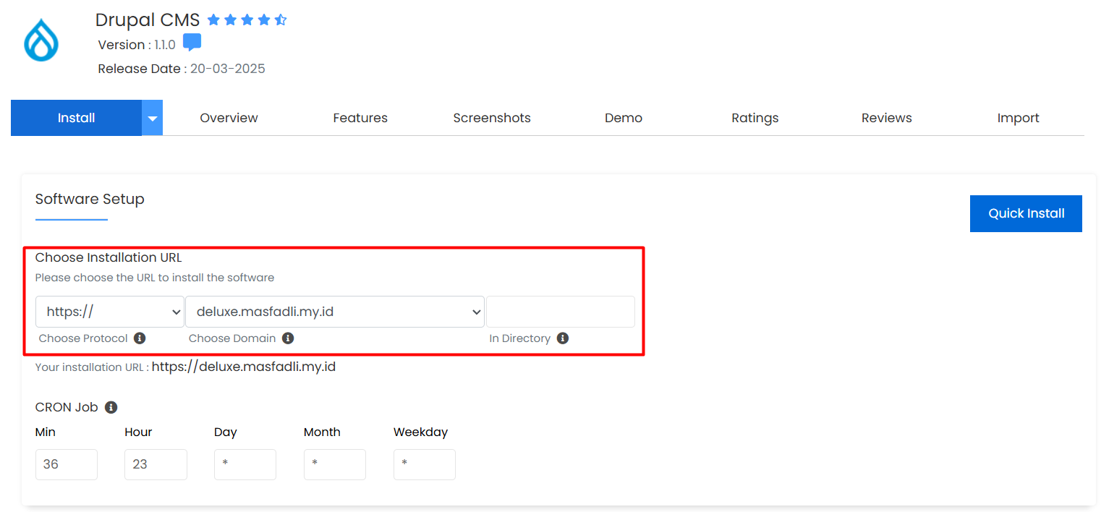Expand the Install button dropdown arrow
Viewport: 1109px width, 512px height.
point(152,118)
